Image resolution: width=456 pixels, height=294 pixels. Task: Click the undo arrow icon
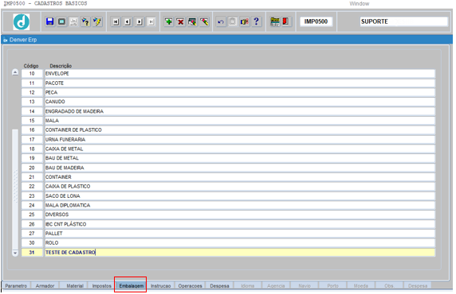(221, 21)
